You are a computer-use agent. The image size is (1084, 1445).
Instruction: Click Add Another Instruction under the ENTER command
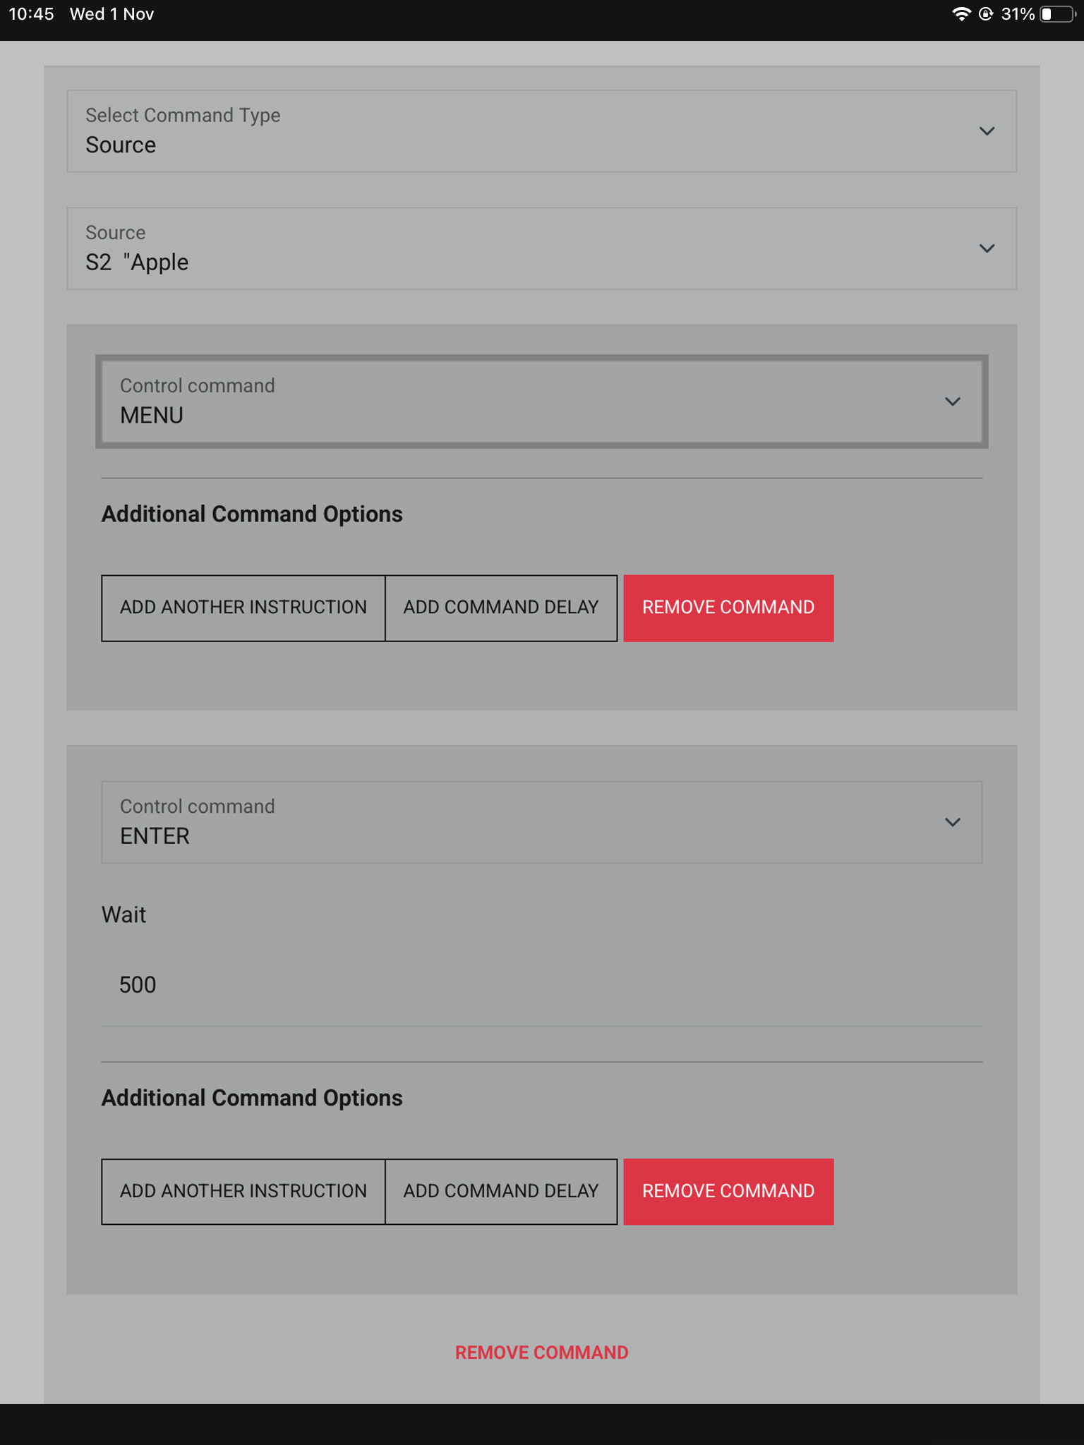pos(243,1191)
